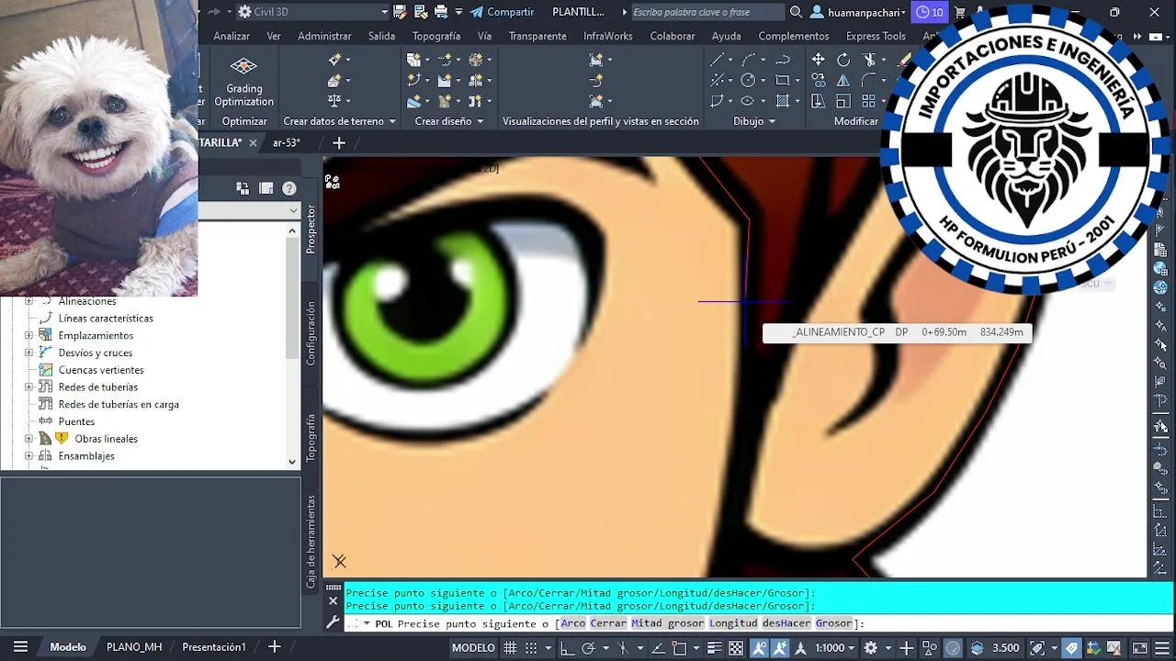Select the Rotate tool in Modificar panel
This screenshot has width=1176, height=661.
coord(843,60)
